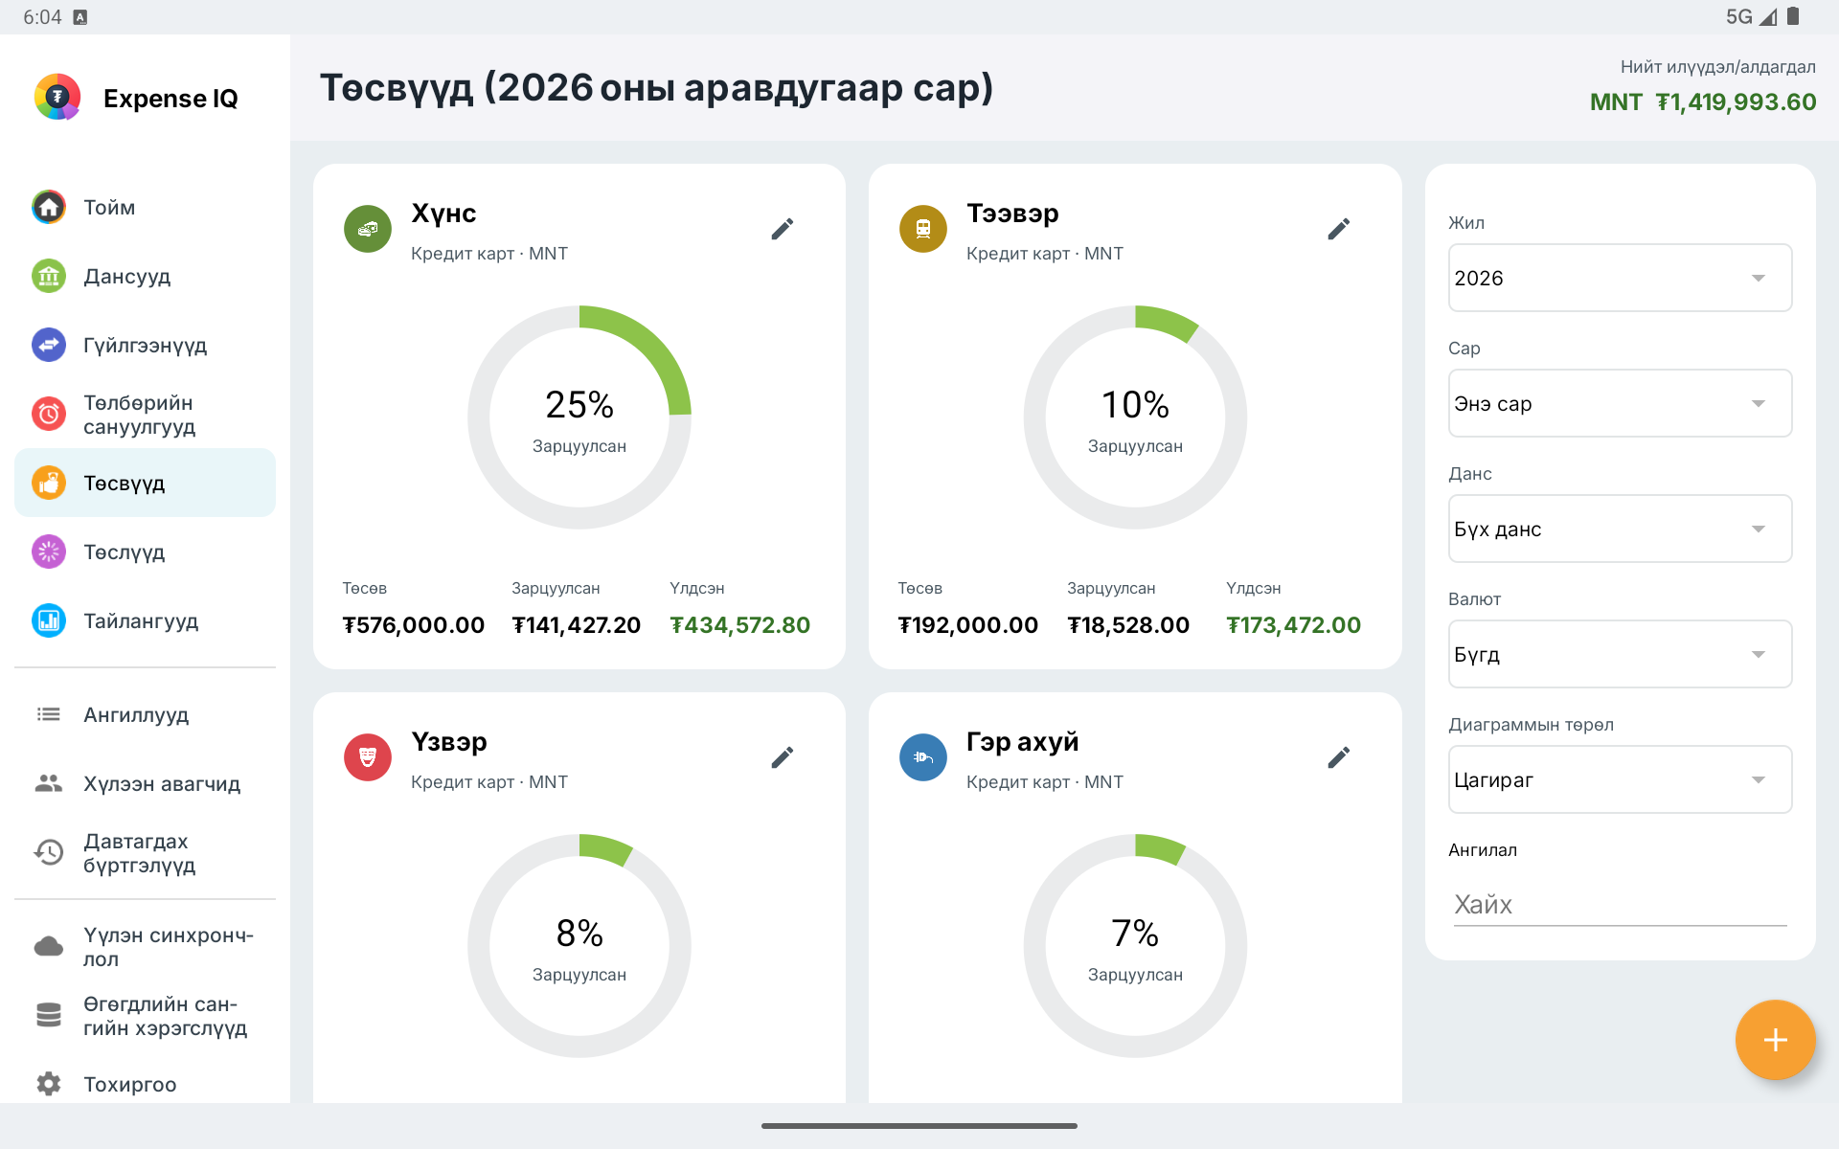Expand the Жил year dropdown showing 2026
Image resolution: width=1839 pixels, height=1149 pixels.
1620,278
